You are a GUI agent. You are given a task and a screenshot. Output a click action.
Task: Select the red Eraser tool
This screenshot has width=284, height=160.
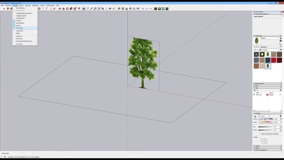pyautogui.click(x=8, y=8)
